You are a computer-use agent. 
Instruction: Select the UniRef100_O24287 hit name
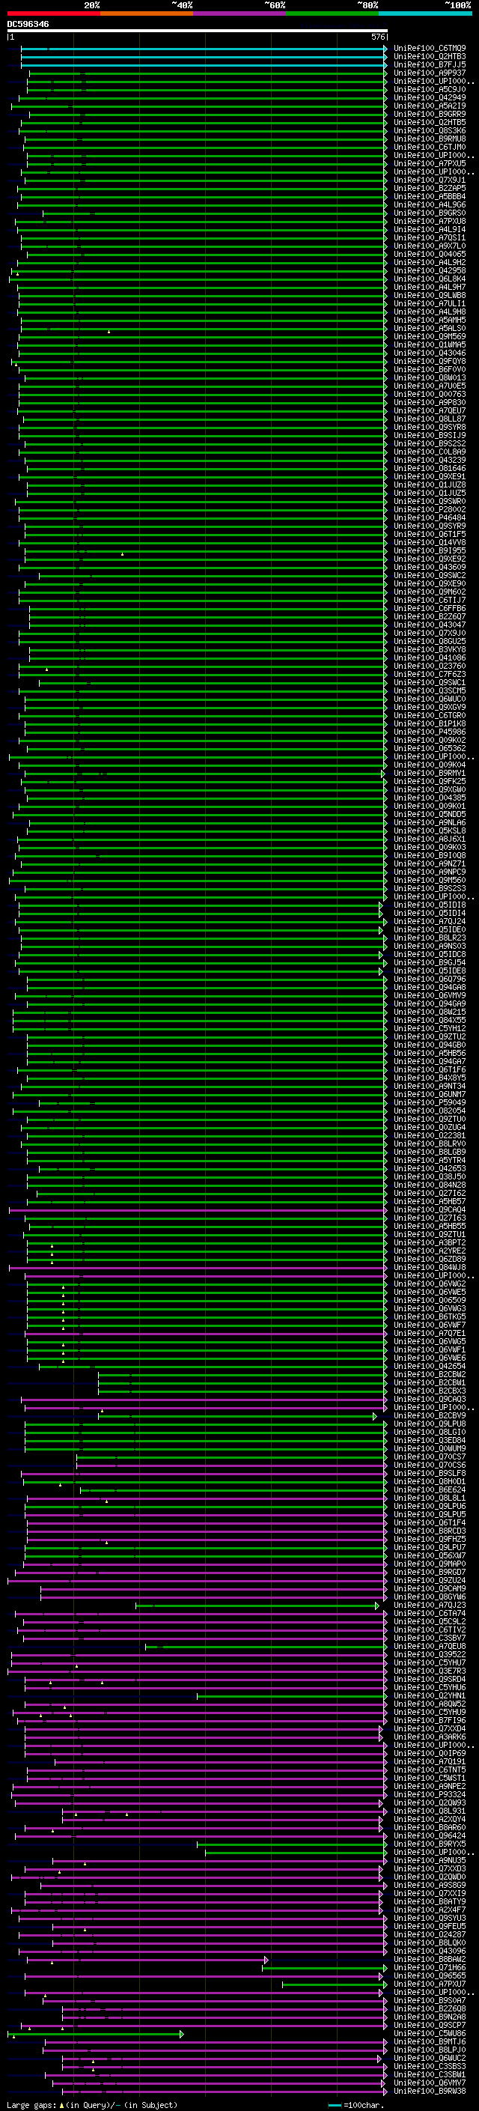[430, 1934]
